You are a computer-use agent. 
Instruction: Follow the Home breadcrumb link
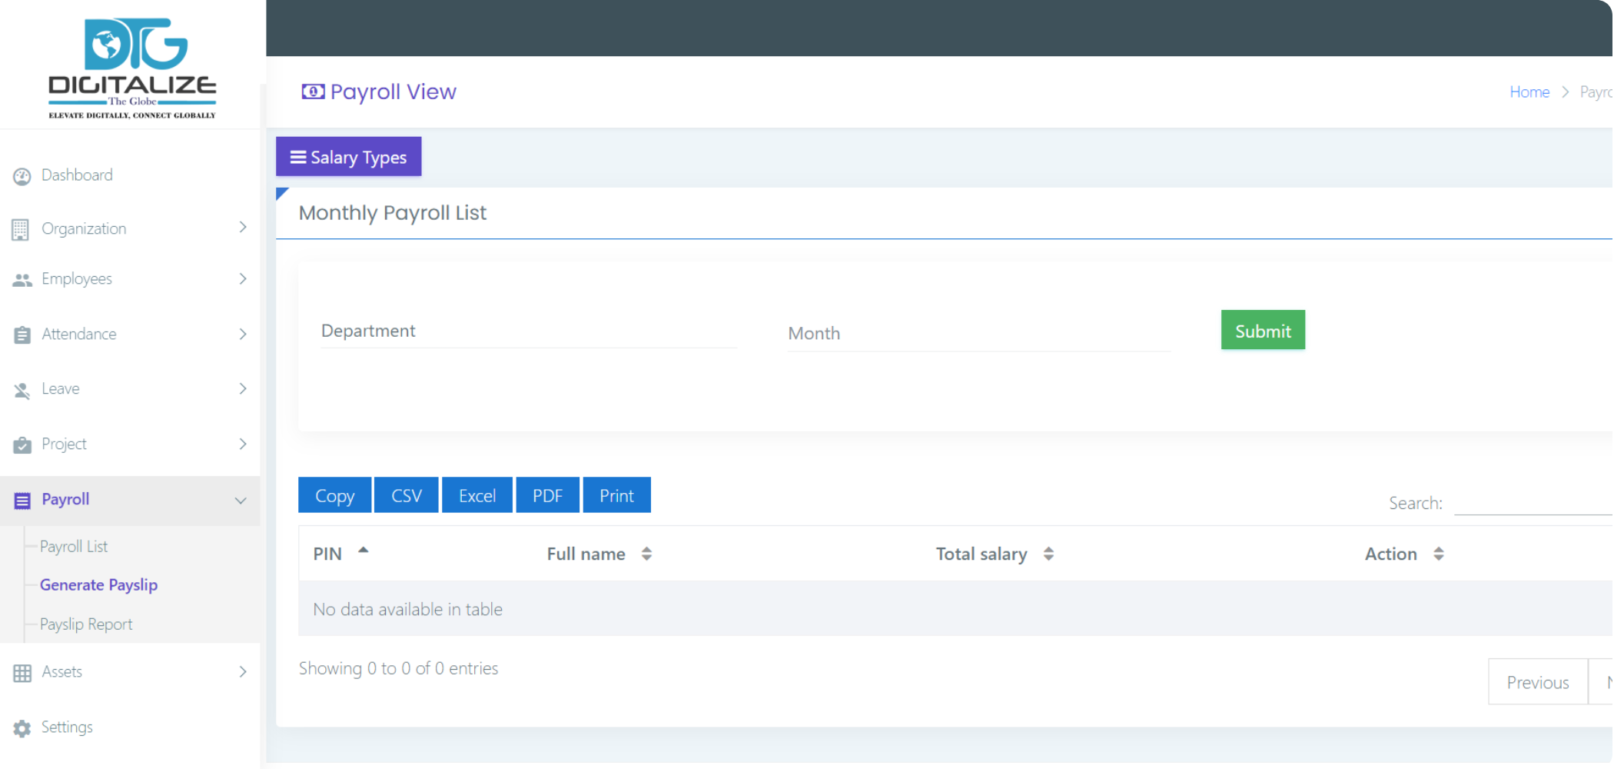click(1529, 92)
